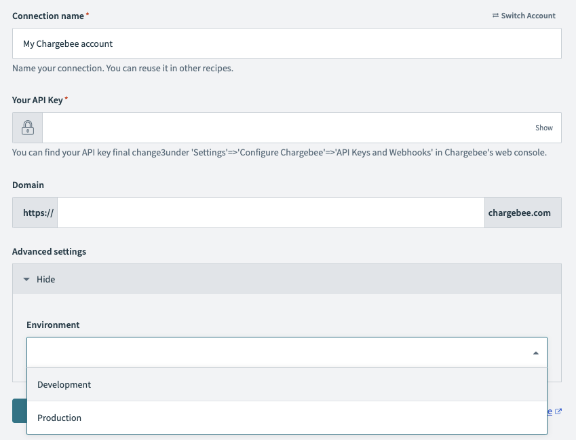Click the Hide label in advanced settings bar
The width and height of the screenshot is (576, 440).
tap(45, 279)
